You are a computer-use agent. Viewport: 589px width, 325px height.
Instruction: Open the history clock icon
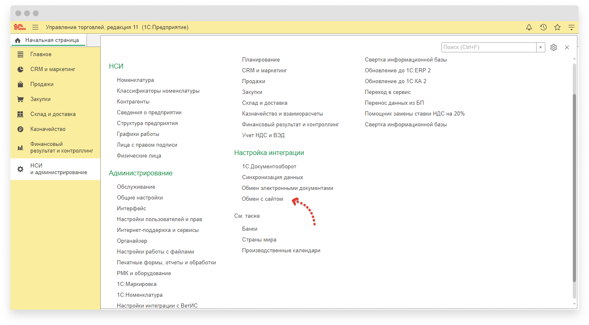(543, 27)
